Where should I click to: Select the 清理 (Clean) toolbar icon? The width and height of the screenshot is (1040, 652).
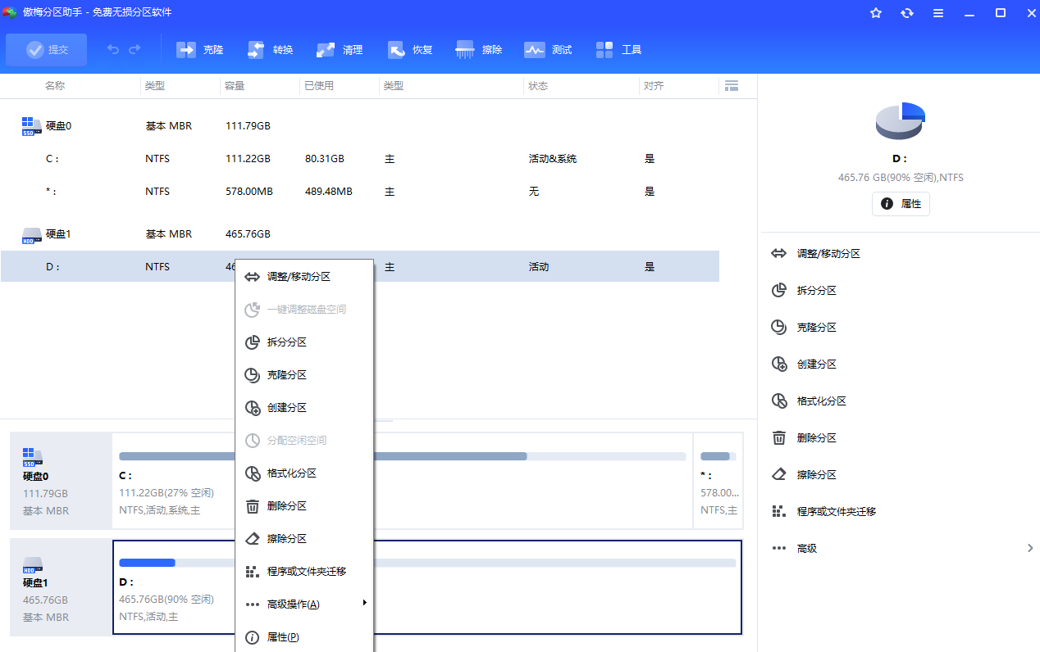340,50
